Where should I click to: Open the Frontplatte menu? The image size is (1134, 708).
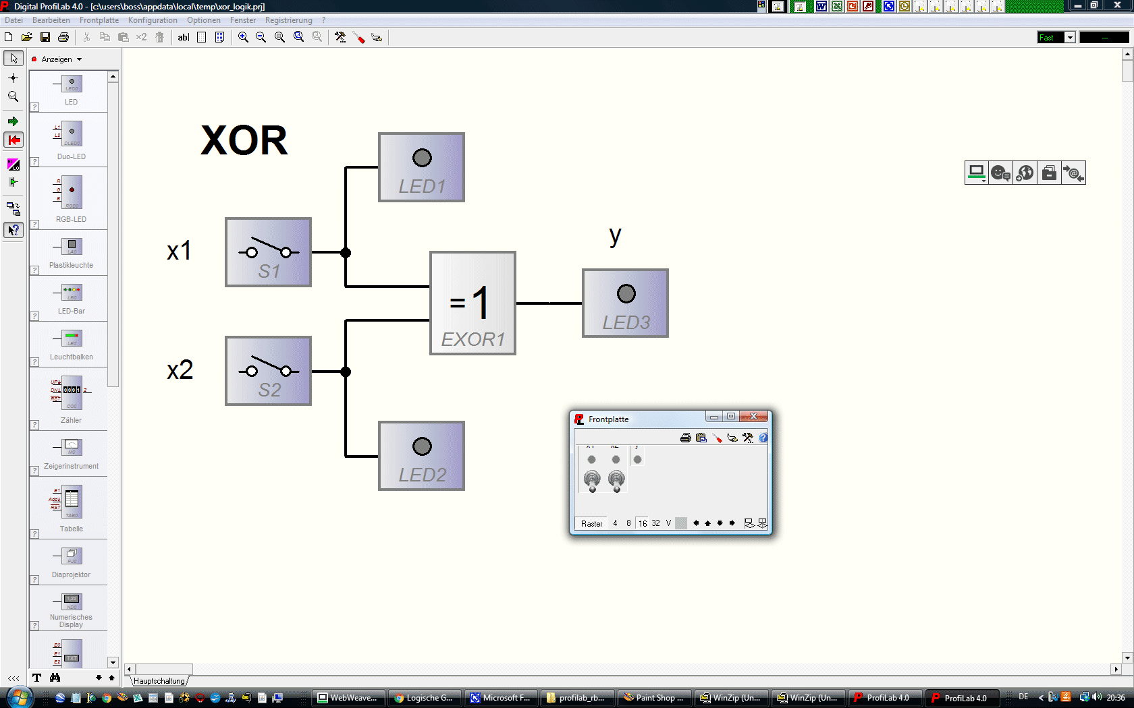99,20
